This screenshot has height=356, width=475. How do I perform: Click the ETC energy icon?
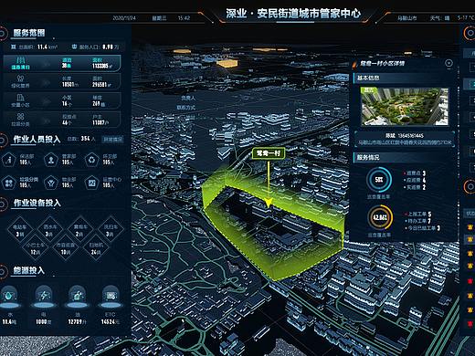[111, 296]
